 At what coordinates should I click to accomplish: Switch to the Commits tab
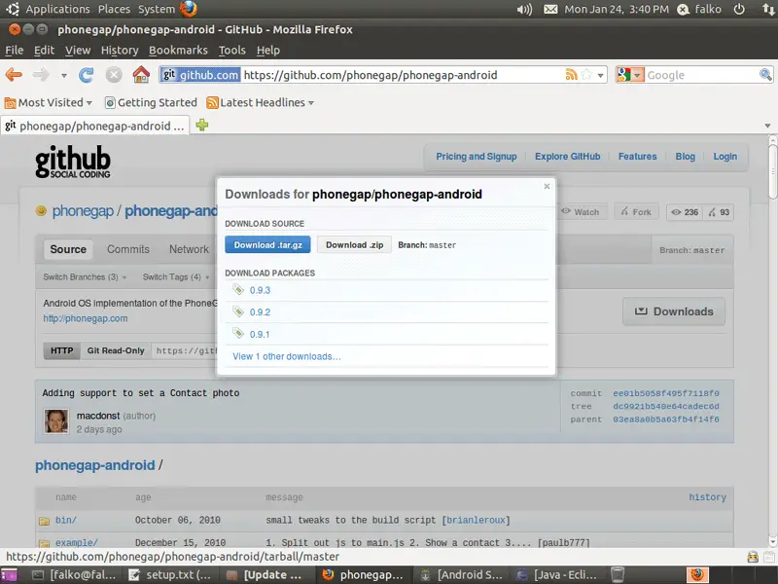[128, 249]
